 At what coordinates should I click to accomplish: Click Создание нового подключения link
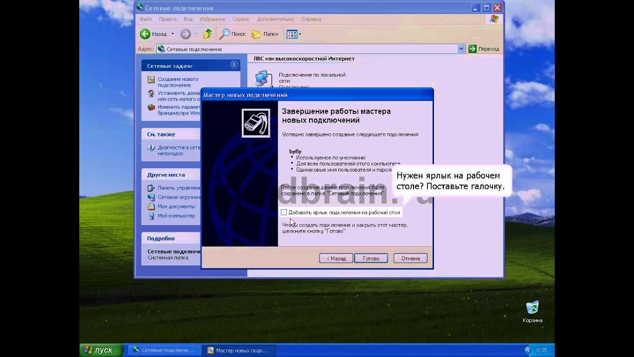pyautogui.click(x=178, y=82)
